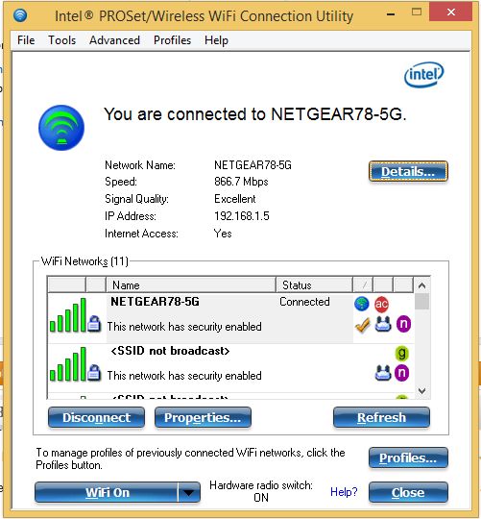Viewport: 481px width, 519px height.
Task: Open the Profiles button at bottom right
Action: tap(408, 457)
